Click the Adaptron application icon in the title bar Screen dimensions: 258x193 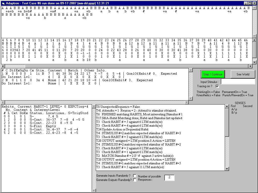(x=3, y=3)
